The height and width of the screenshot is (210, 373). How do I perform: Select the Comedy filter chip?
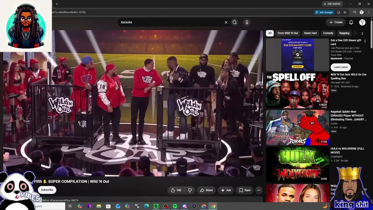(328, 33)
